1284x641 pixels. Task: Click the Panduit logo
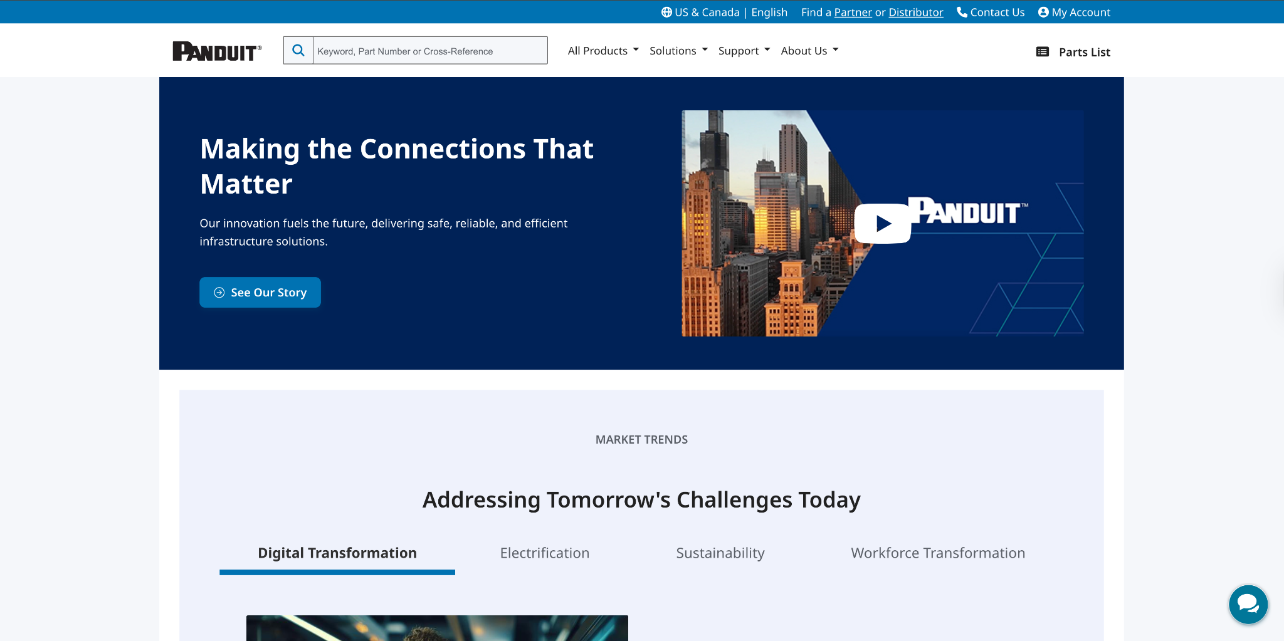point(216,50)
